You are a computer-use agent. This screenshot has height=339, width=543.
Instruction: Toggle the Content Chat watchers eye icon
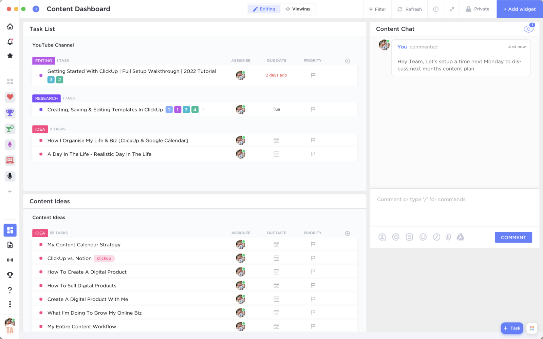(x=528, y=29)
